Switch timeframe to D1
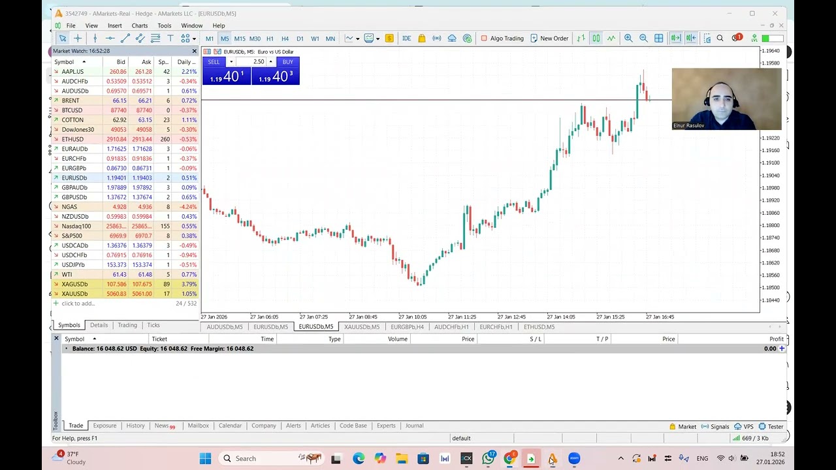The height and width of the screenshot is (470, 836). click(x=300, y=39)
